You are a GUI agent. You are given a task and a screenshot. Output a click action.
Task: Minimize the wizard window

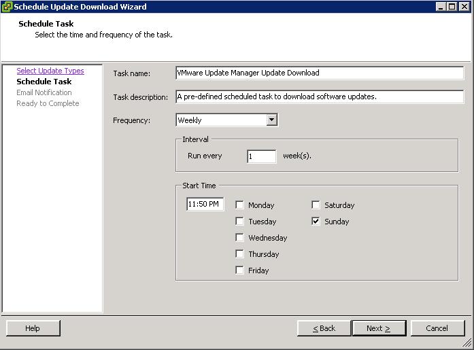(441, 7)
